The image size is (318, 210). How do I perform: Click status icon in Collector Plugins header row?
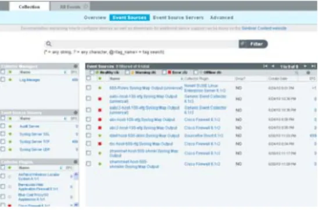(x=9, y=168)
